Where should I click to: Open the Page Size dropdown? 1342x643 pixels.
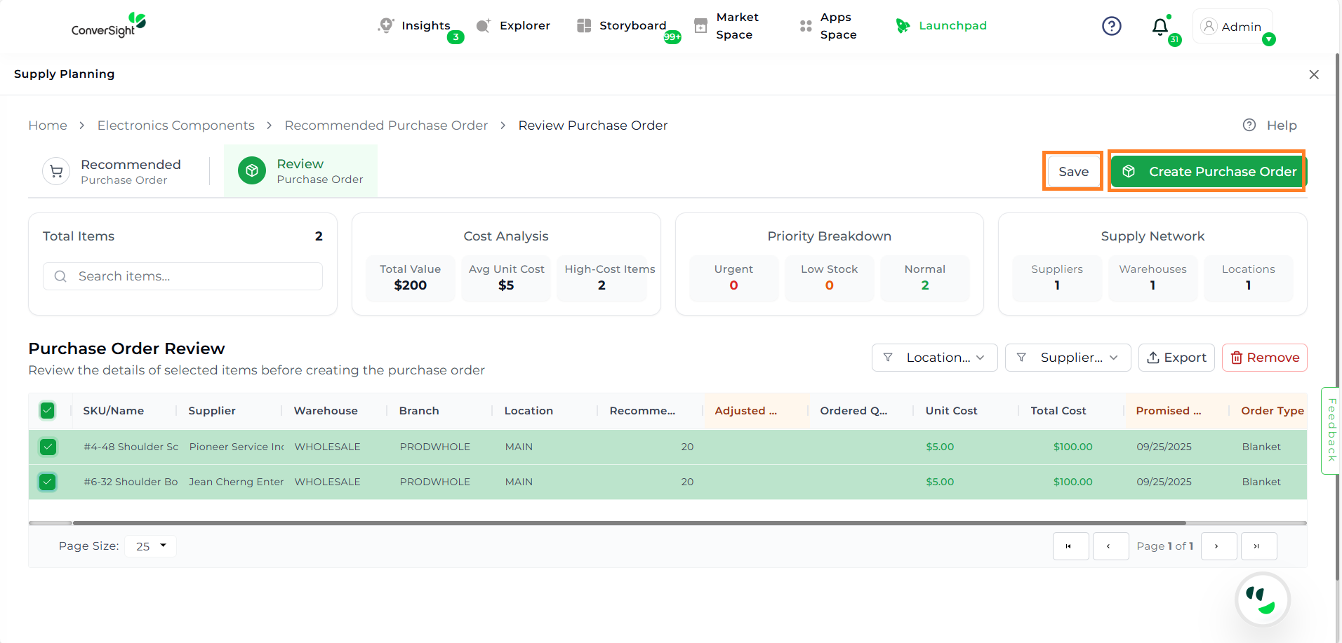[151, 546]
